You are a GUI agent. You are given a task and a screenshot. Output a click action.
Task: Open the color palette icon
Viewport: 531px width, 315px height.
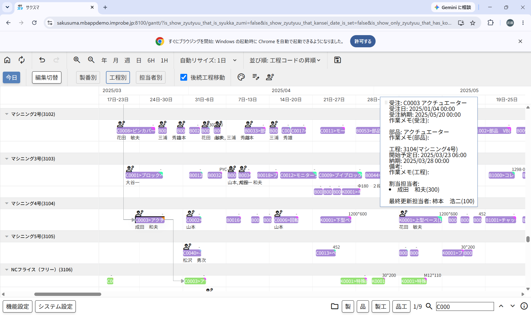click(x=241, y=77)
